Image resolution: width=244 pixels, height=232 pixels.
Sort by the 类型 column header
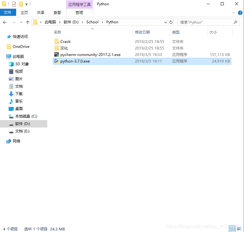[176, 32]
